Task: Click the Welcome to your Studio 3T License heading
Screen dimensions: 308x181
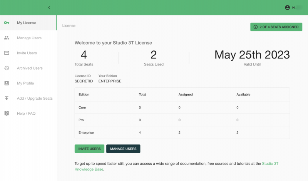Action: coord(113,43)
